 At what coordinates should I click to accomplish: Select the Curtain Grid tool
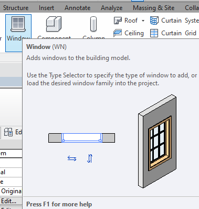click(173, 33)
